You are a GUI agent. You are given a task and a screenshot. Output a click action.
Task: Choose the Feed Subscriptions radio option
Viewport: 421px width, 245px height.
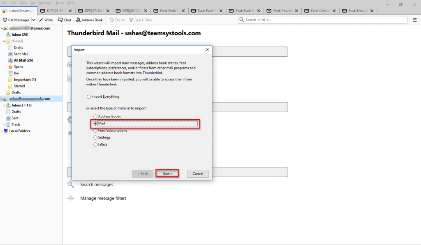click(x=95, y=131)
